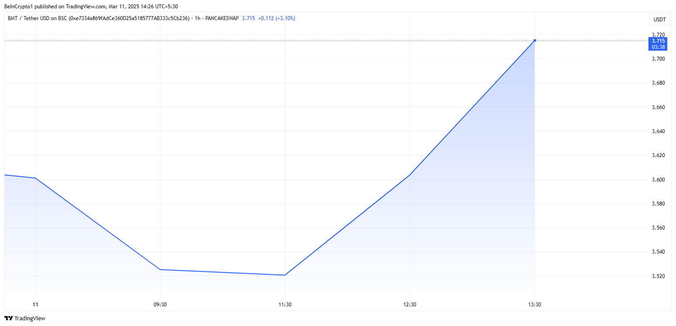Select the 1h interval label
This screenshot has height=326, width=676.
click(198, 18)
